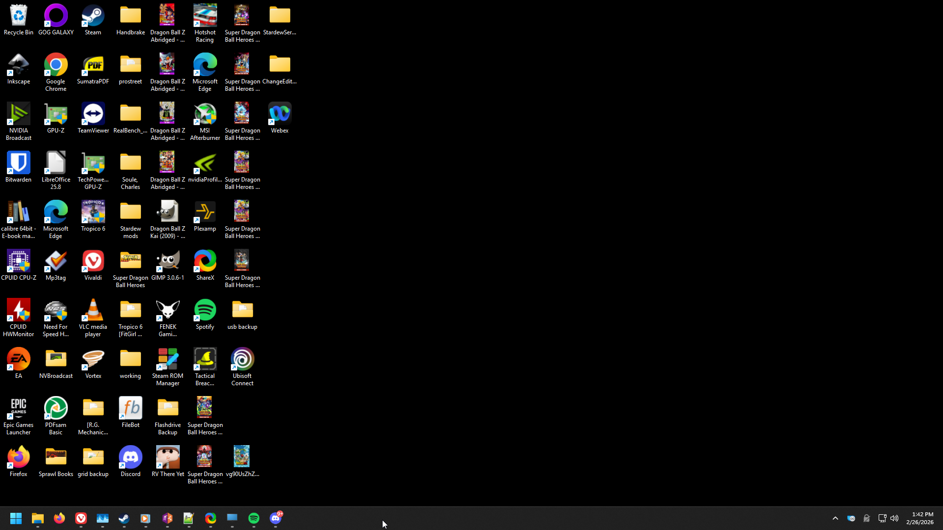The width and height of the screenshot is (943, 530).
Task: Open the Sprawl Books folder
Action: pos(56,462)
